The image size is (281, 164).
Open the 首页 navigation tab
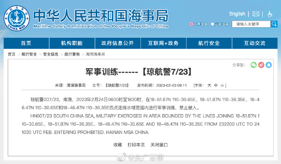point(26,43)
